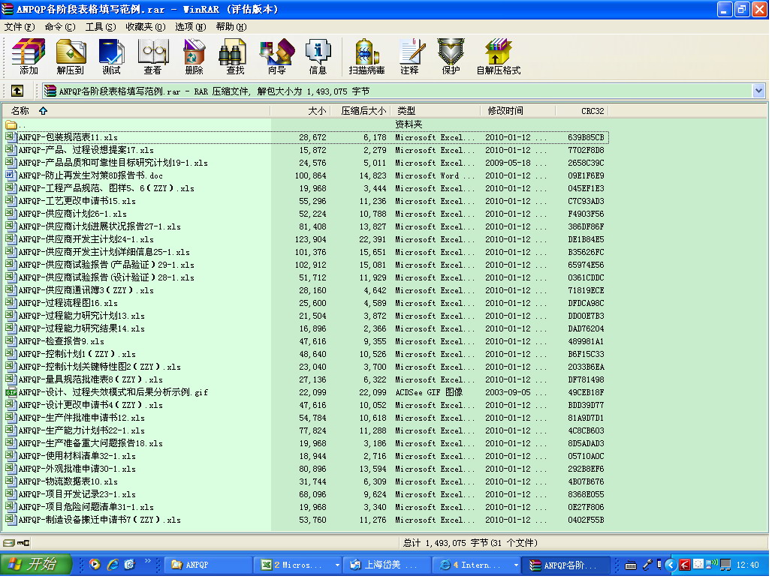Expand hidden tray icons arrow

click(x=670, y=565)
